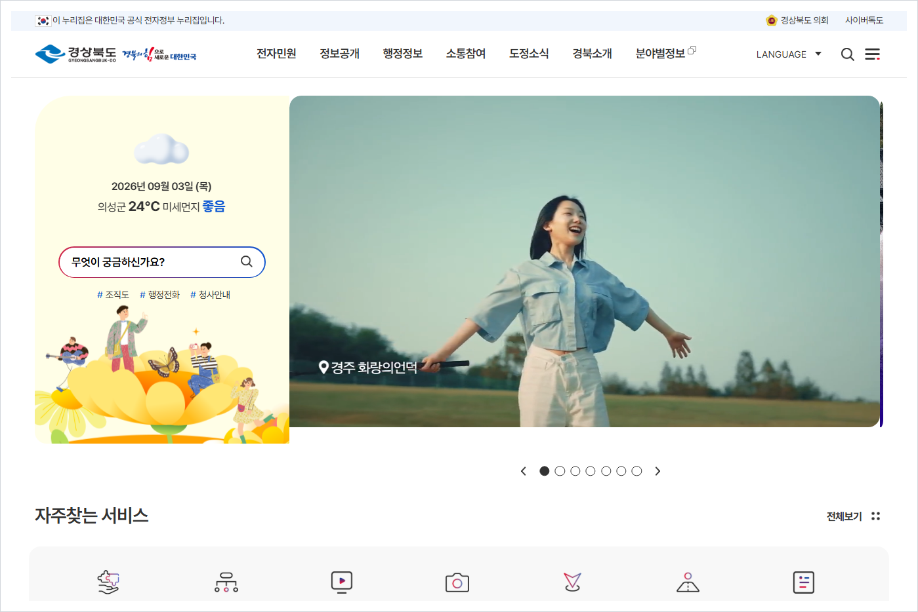This screenshot has height=612, width=918.
Task: Open the person-on-road map service icon
Action: (x=688, y=582)
